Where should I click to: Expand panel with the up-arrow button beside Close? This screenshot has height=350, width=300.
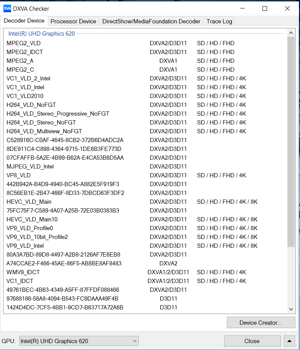pyautogui.click(x=290, y=341)
